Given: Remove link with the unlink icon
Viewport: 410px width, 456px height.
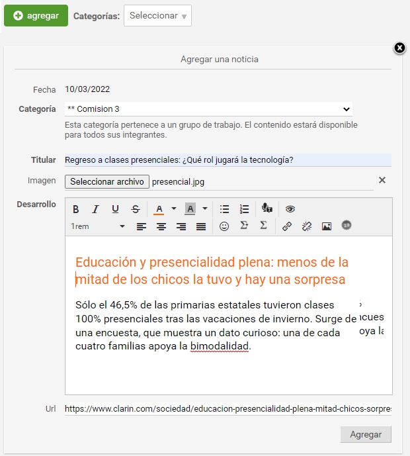Looking at the screenshot, I should tap(307, 226).
